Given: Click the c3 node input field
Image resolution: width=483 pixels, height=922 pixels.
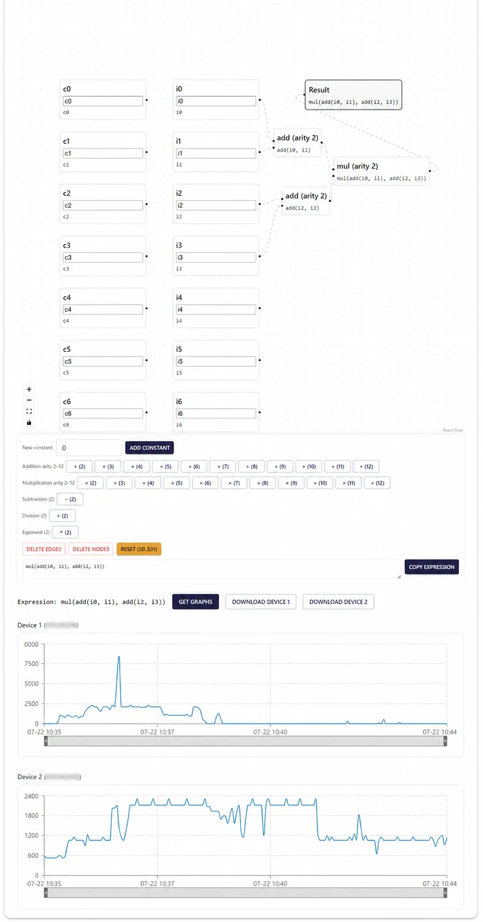Looking at the screenshot, I should coord(103,257).
